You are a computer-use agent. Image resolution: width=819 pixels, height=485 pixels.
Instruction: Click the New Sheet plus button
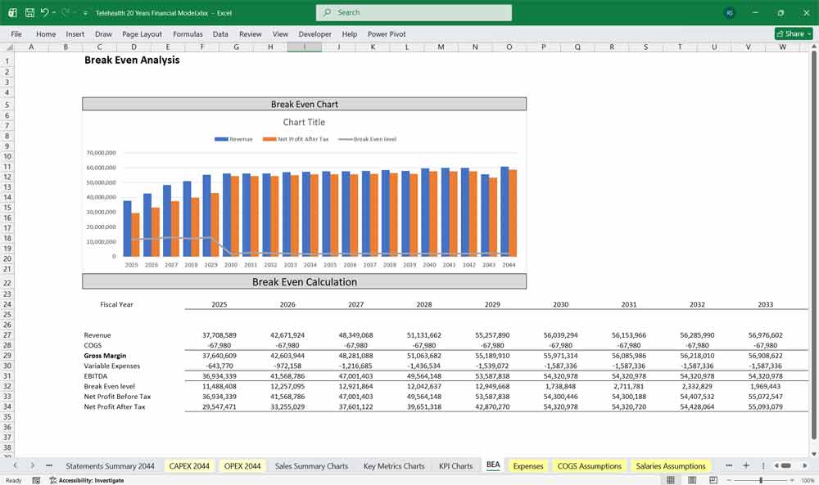click(x=746, y=465)
